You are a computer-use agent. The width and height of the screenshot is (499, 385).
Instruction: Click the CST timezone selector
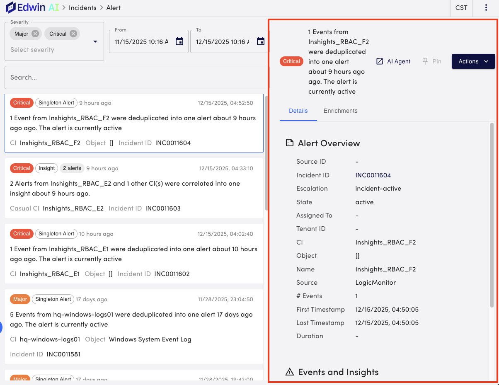[x=461, y=8]
